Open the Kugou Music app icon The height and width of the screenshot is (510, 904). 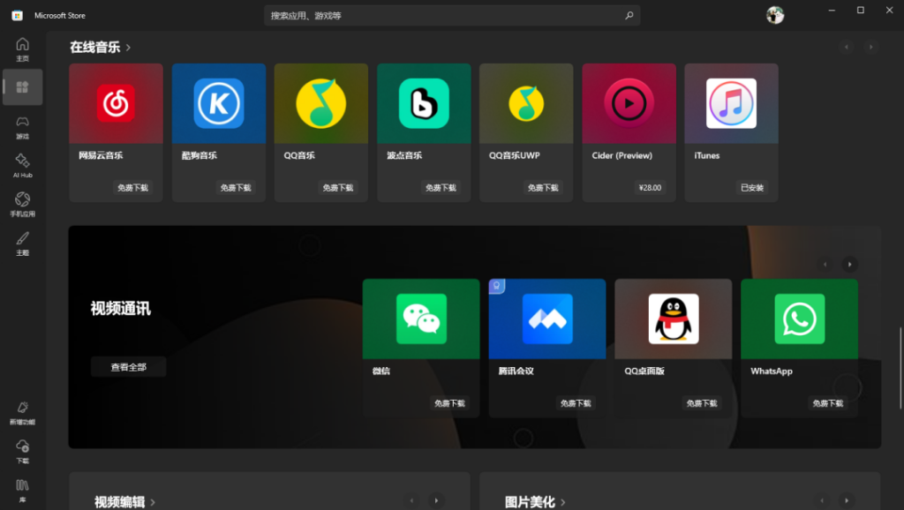coord(219,103)
